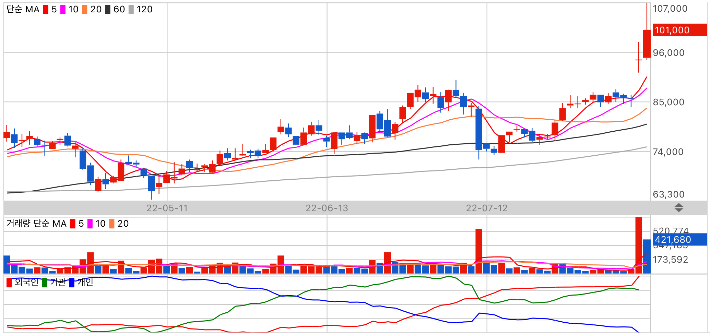Click the 85,000 price axis label

668,102
